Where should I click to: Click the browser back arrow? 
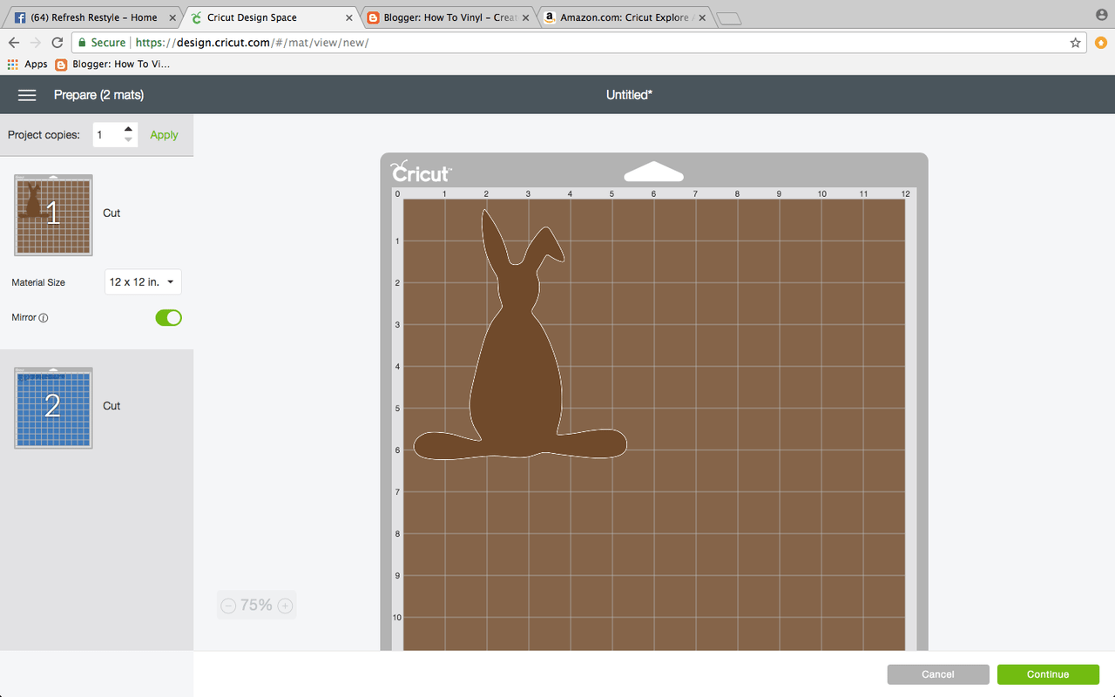pos(14,42)
